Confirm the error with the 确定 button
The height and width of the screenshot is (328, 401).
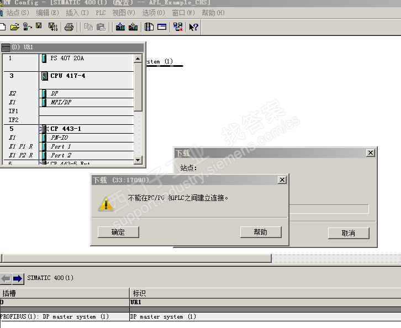[118, 232]
